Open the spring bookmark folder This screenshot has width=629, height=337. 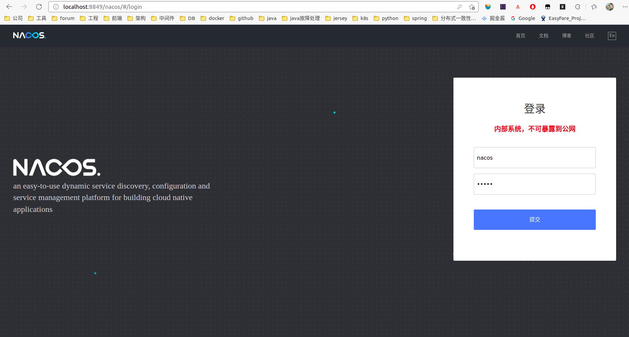[x=415, y=18]
